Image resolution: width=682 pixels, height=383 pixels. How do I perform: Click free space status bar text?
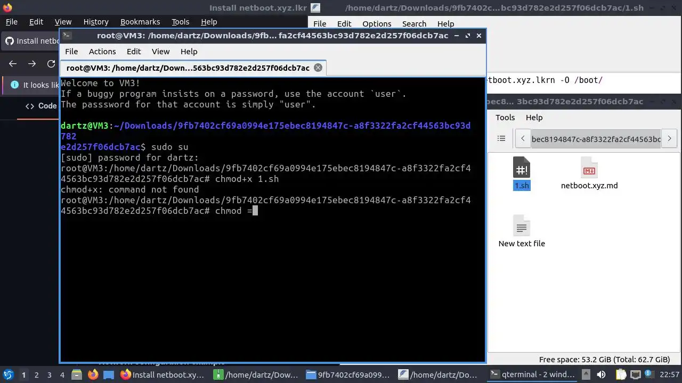coord(604,360)
